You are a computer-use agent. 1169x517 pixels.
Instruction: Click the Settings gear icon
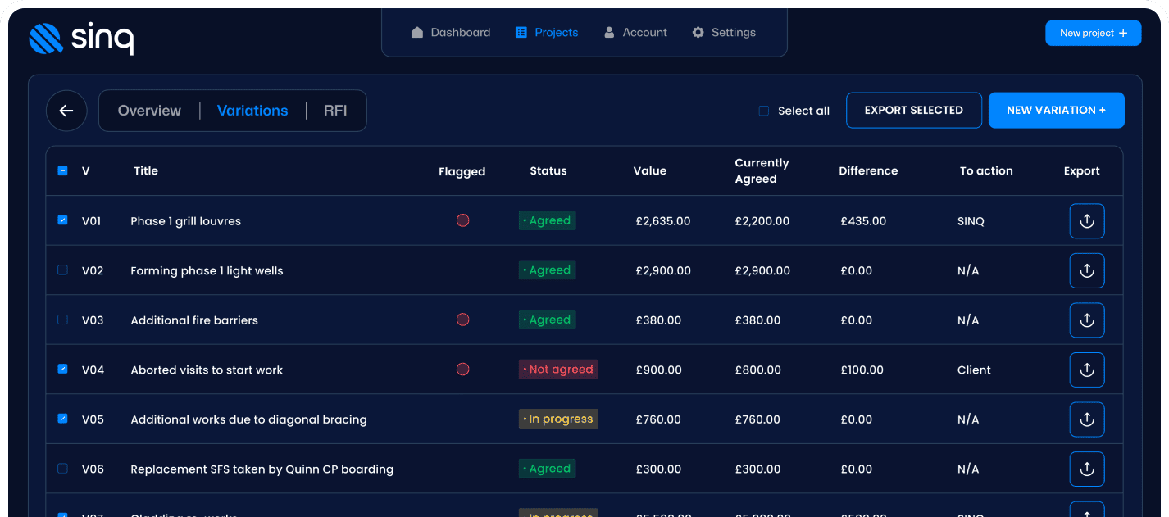point(698,33)
